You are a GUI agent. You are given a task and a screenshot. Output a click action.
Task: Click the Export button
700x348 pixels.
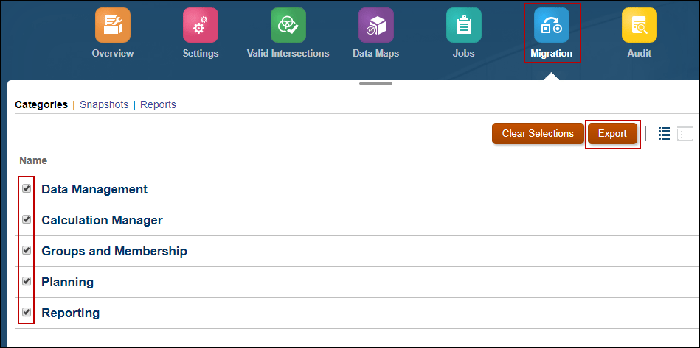click(612, 133)
